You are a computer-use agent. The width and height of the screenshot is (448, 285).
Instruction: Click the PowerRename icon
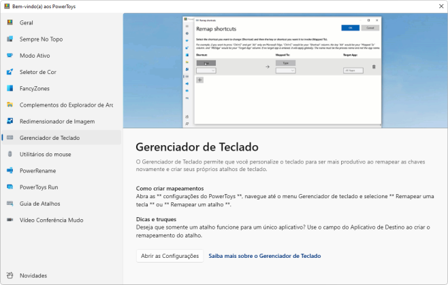tap(10, 170)
